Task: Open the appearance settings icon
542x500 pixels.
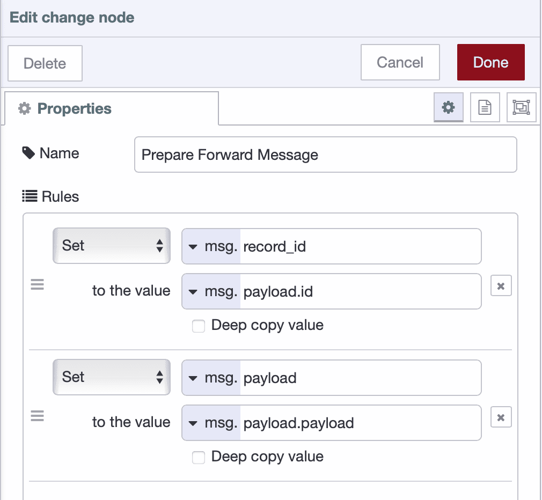Action: (521, 107)
